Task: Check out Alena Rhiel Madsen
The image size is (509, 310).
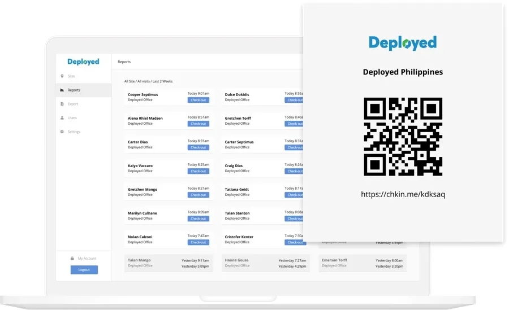Action: [199, 124]
